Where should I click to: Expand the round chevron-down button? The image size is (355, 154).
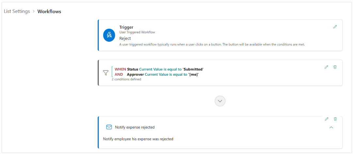point(220,101)
